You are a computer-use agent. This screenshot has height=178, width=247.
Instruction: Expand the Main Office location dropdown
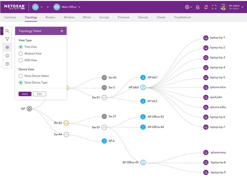[79, 7]
